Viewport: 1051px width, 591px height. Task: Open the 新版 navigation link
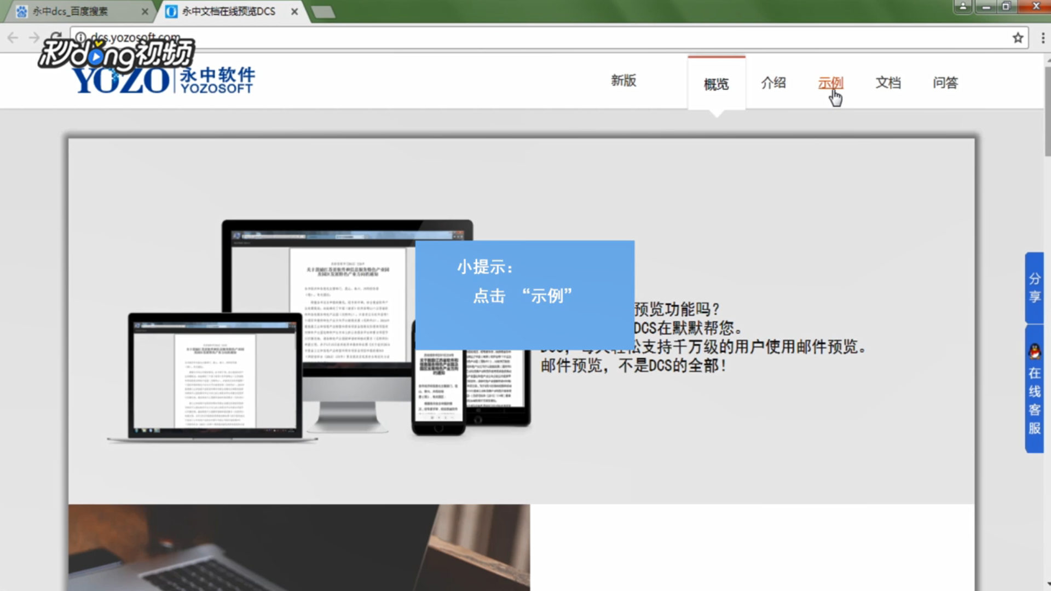click(x=623, y=81)
